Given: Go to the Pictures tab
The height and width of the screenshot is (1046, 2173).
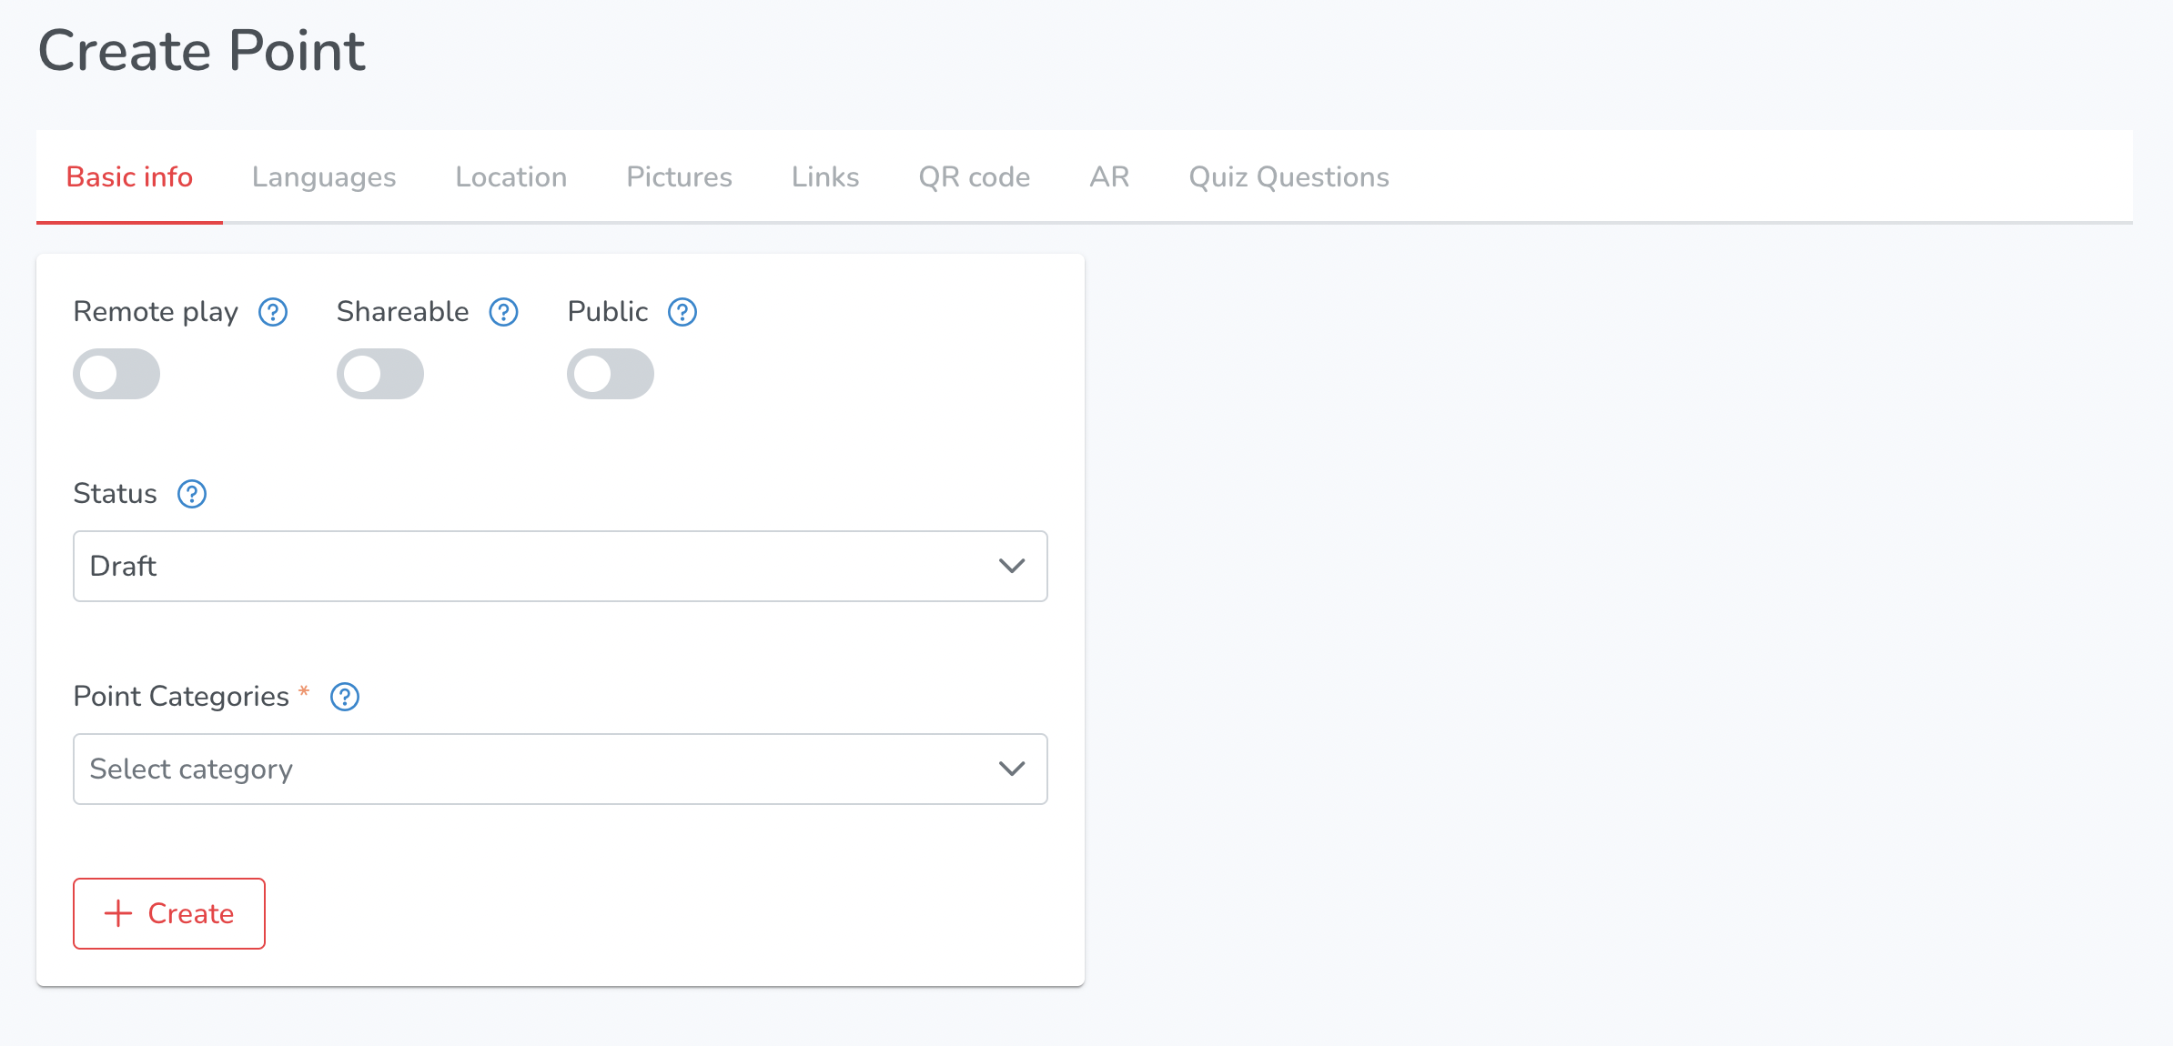Looking at the screenshot, I should [x=680, y=176].
